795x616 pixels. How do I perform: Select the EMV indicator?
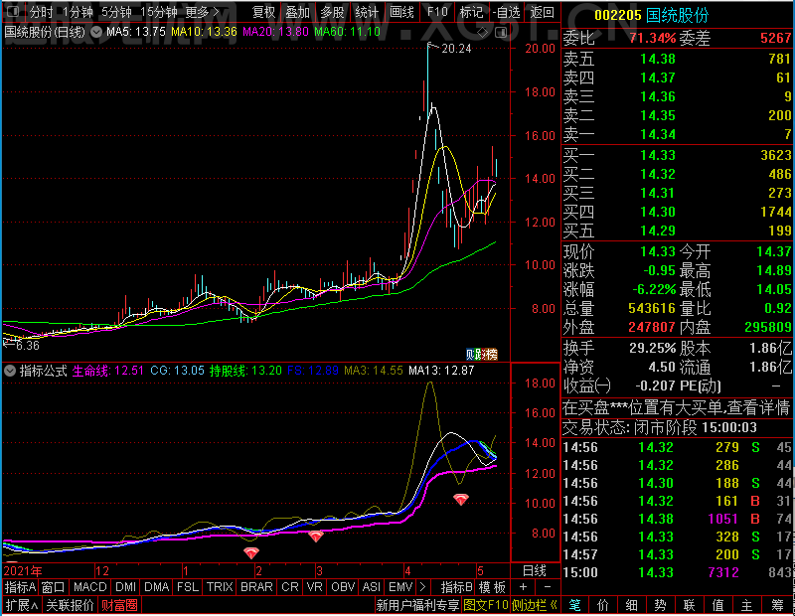point(400,587)
